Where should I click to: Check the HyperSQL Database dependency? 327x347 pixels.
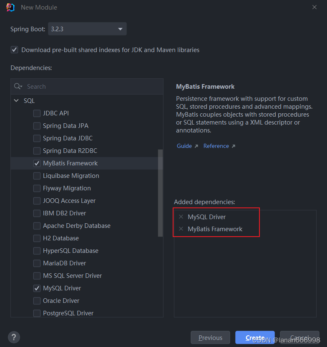37,251
